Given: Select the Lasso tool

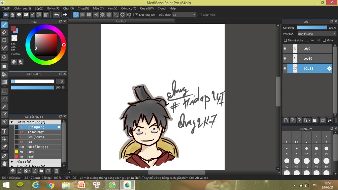Looking at the screenshot, I should (x=4, y=99).
